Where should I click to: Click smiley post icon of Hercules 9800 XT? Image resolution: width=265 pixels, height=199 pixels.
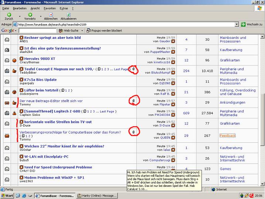click(14, 60)
